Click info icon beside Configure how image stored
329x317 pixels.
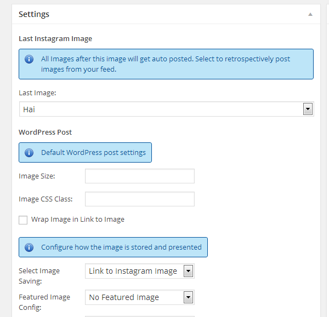[x=29, y=247]
